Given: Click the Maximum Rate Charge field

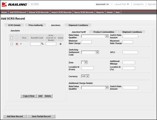Looking at the screenshot, I should tap(128, 42).
